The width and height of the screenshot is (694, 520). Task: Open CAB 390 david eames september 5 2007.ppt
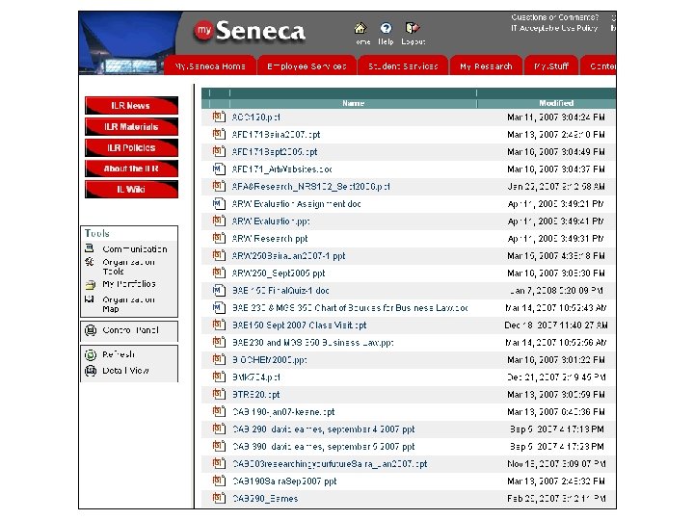(x=324, y=446)
